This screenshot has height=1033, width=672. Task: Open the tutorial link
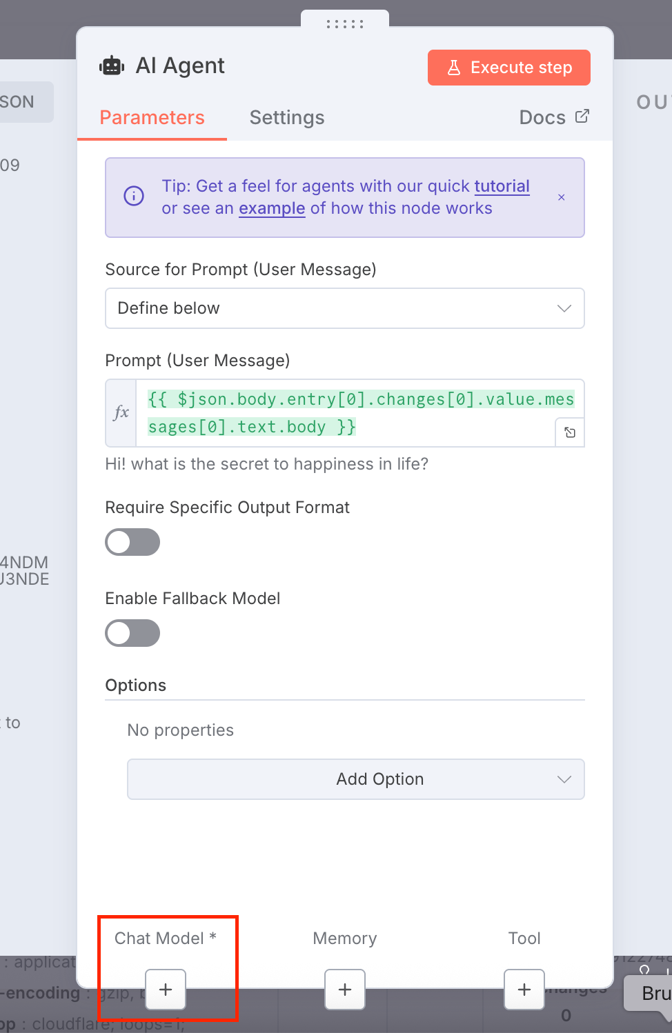(x=502, y=186)
